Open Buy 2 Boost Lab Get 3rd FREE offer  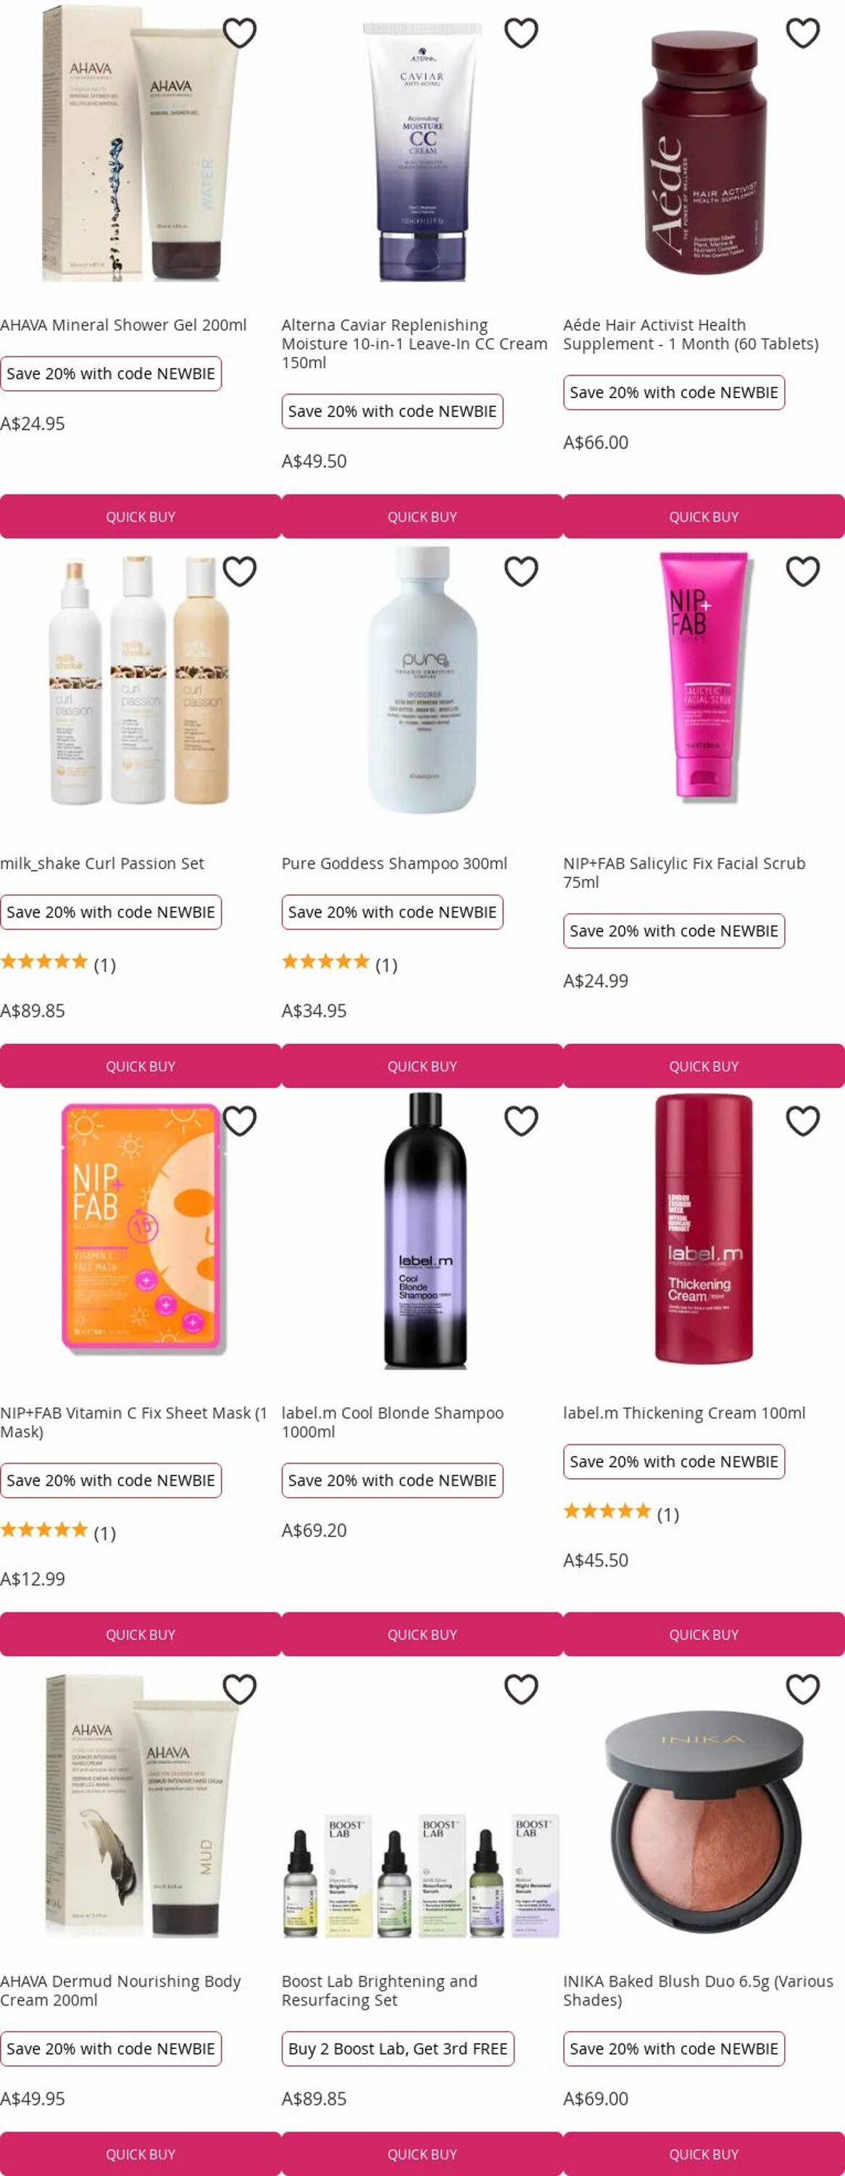[398, 2048]
